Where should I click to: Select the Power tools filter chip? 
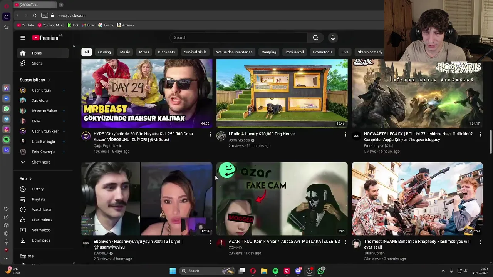click(323, 52)
